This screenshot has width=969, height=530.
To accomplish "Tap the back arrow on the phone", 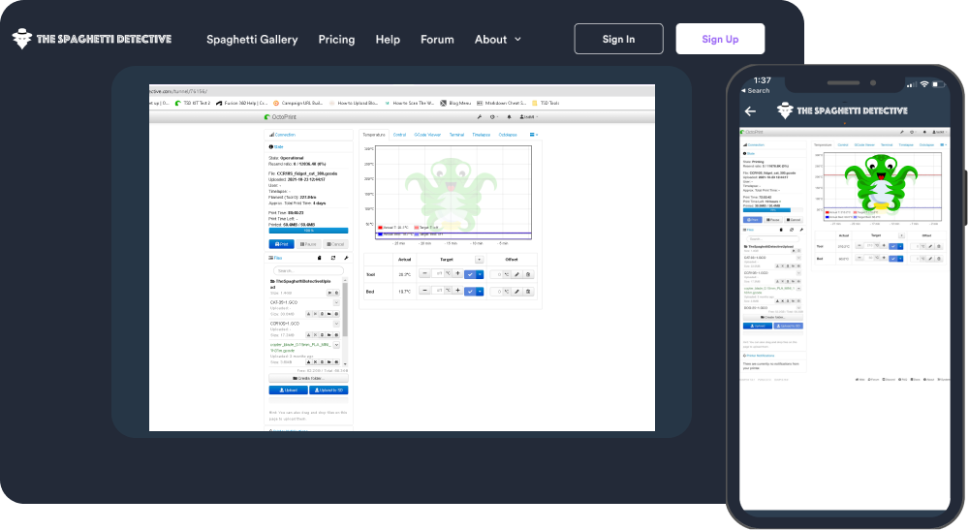I will tap(750, 111).
